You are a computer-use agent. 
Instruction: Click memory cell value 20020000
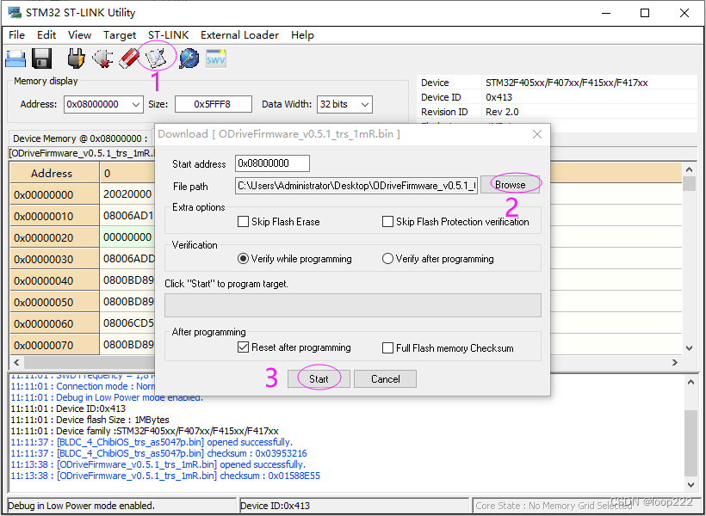[x=127, y=194]
